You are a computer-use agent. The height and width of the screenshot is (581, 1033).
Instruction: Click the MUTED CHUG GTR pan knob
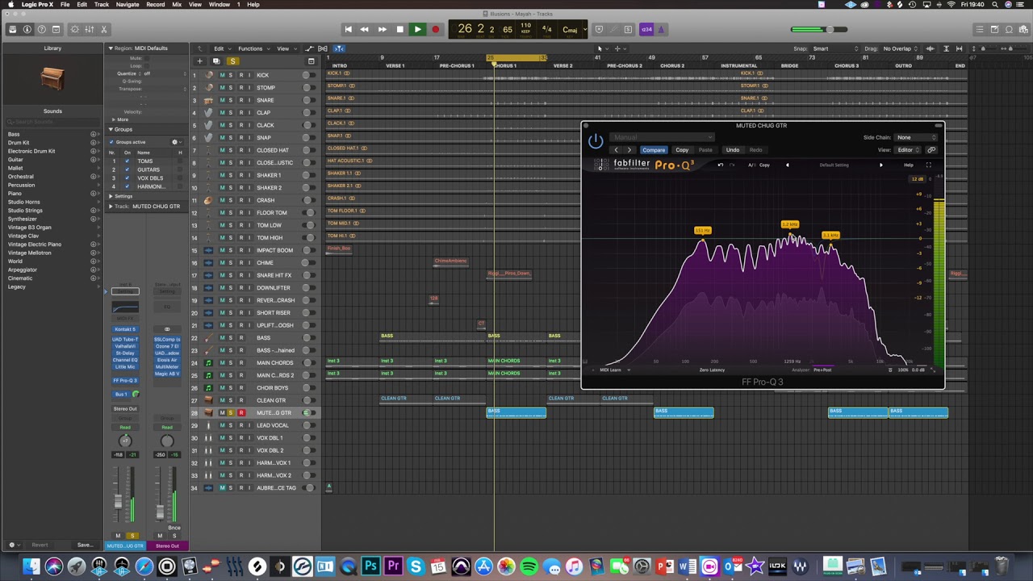(125, 441)
